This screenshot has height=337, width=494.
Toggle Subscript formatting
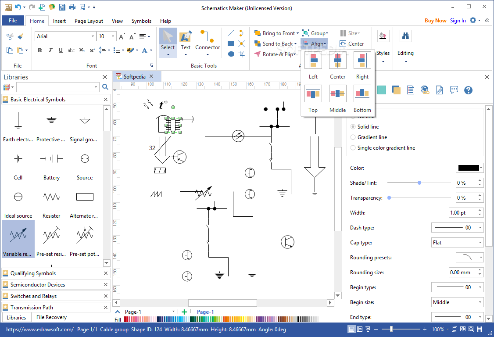pyautogui.click(x=82, y=50)
